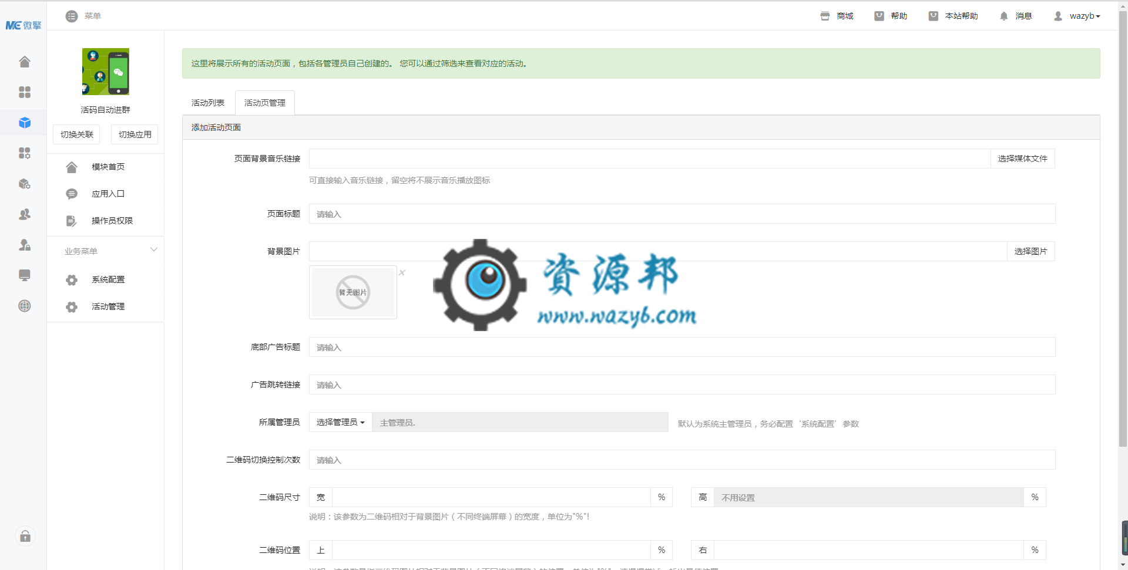The image size is (1128, 570).
Task: Click the lock icon at bottom left
Action: click(25, 536)
